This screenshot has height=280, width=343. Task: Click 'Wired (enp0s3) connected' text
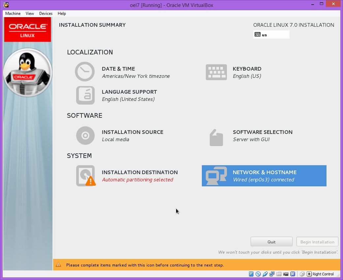(264, 180)
